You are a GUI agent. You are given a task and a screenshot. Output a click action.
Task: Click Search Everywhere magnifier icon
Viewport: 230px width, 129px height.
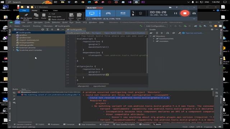pyautogui.click(x=211, y=26)
